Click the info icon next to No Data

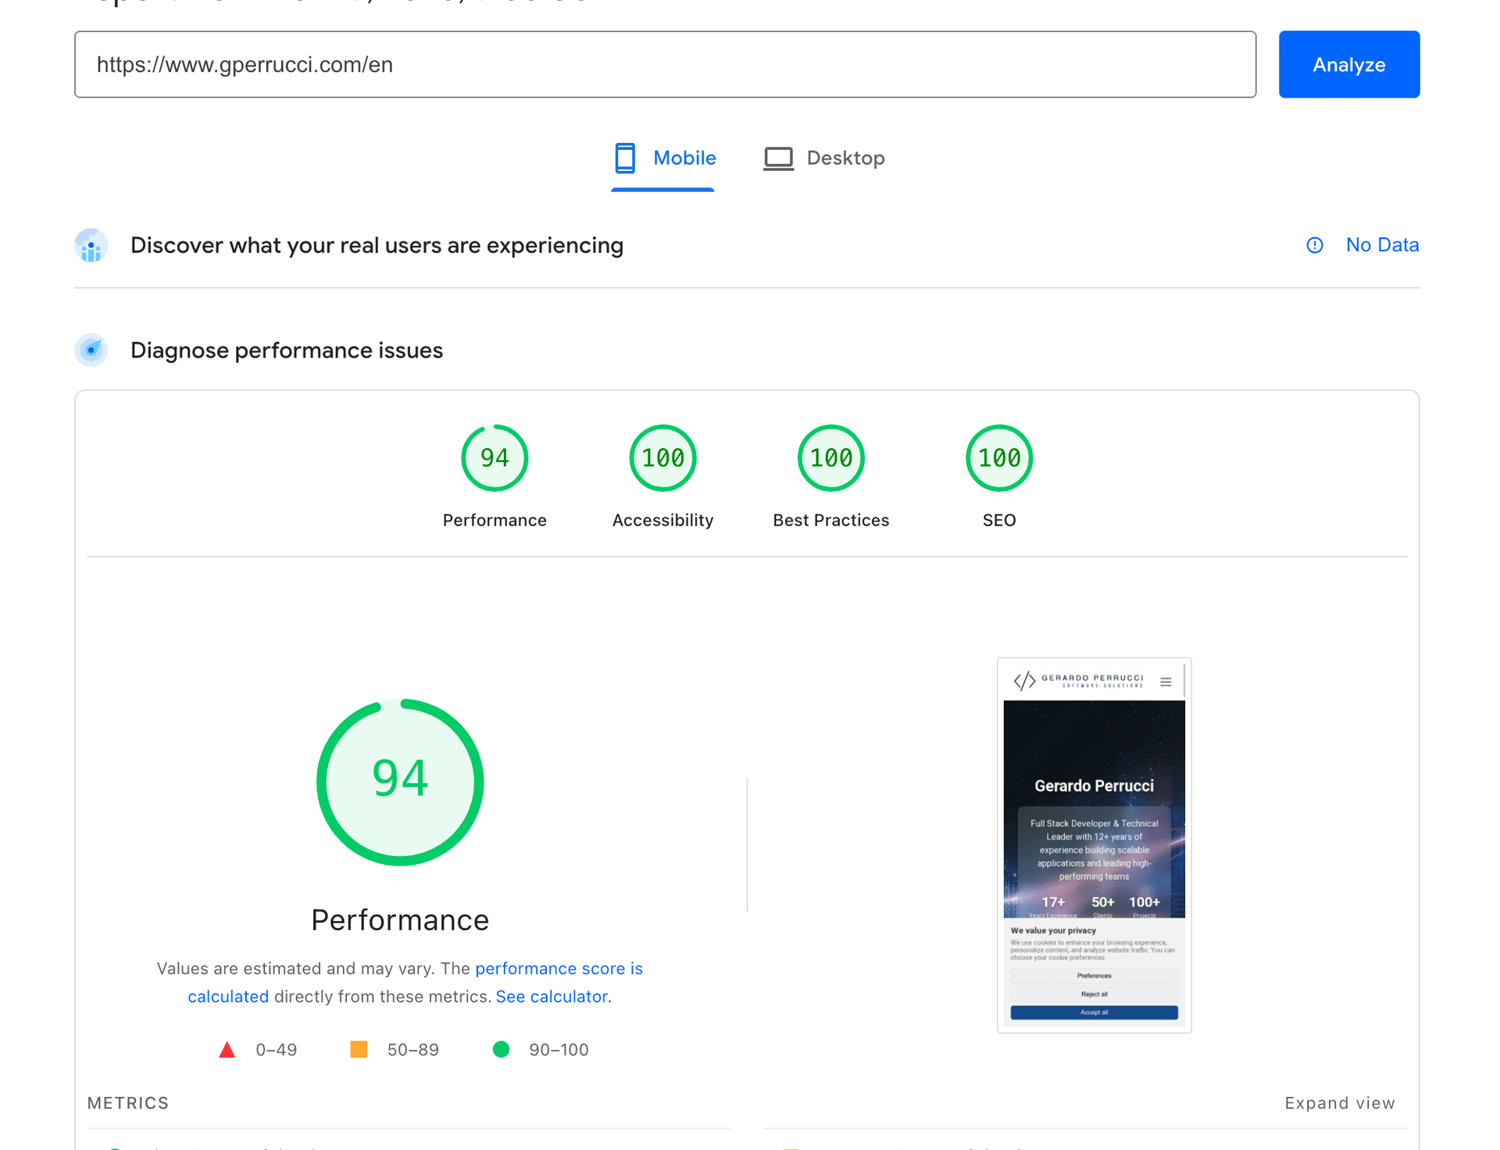click(x=1315, y=244)
